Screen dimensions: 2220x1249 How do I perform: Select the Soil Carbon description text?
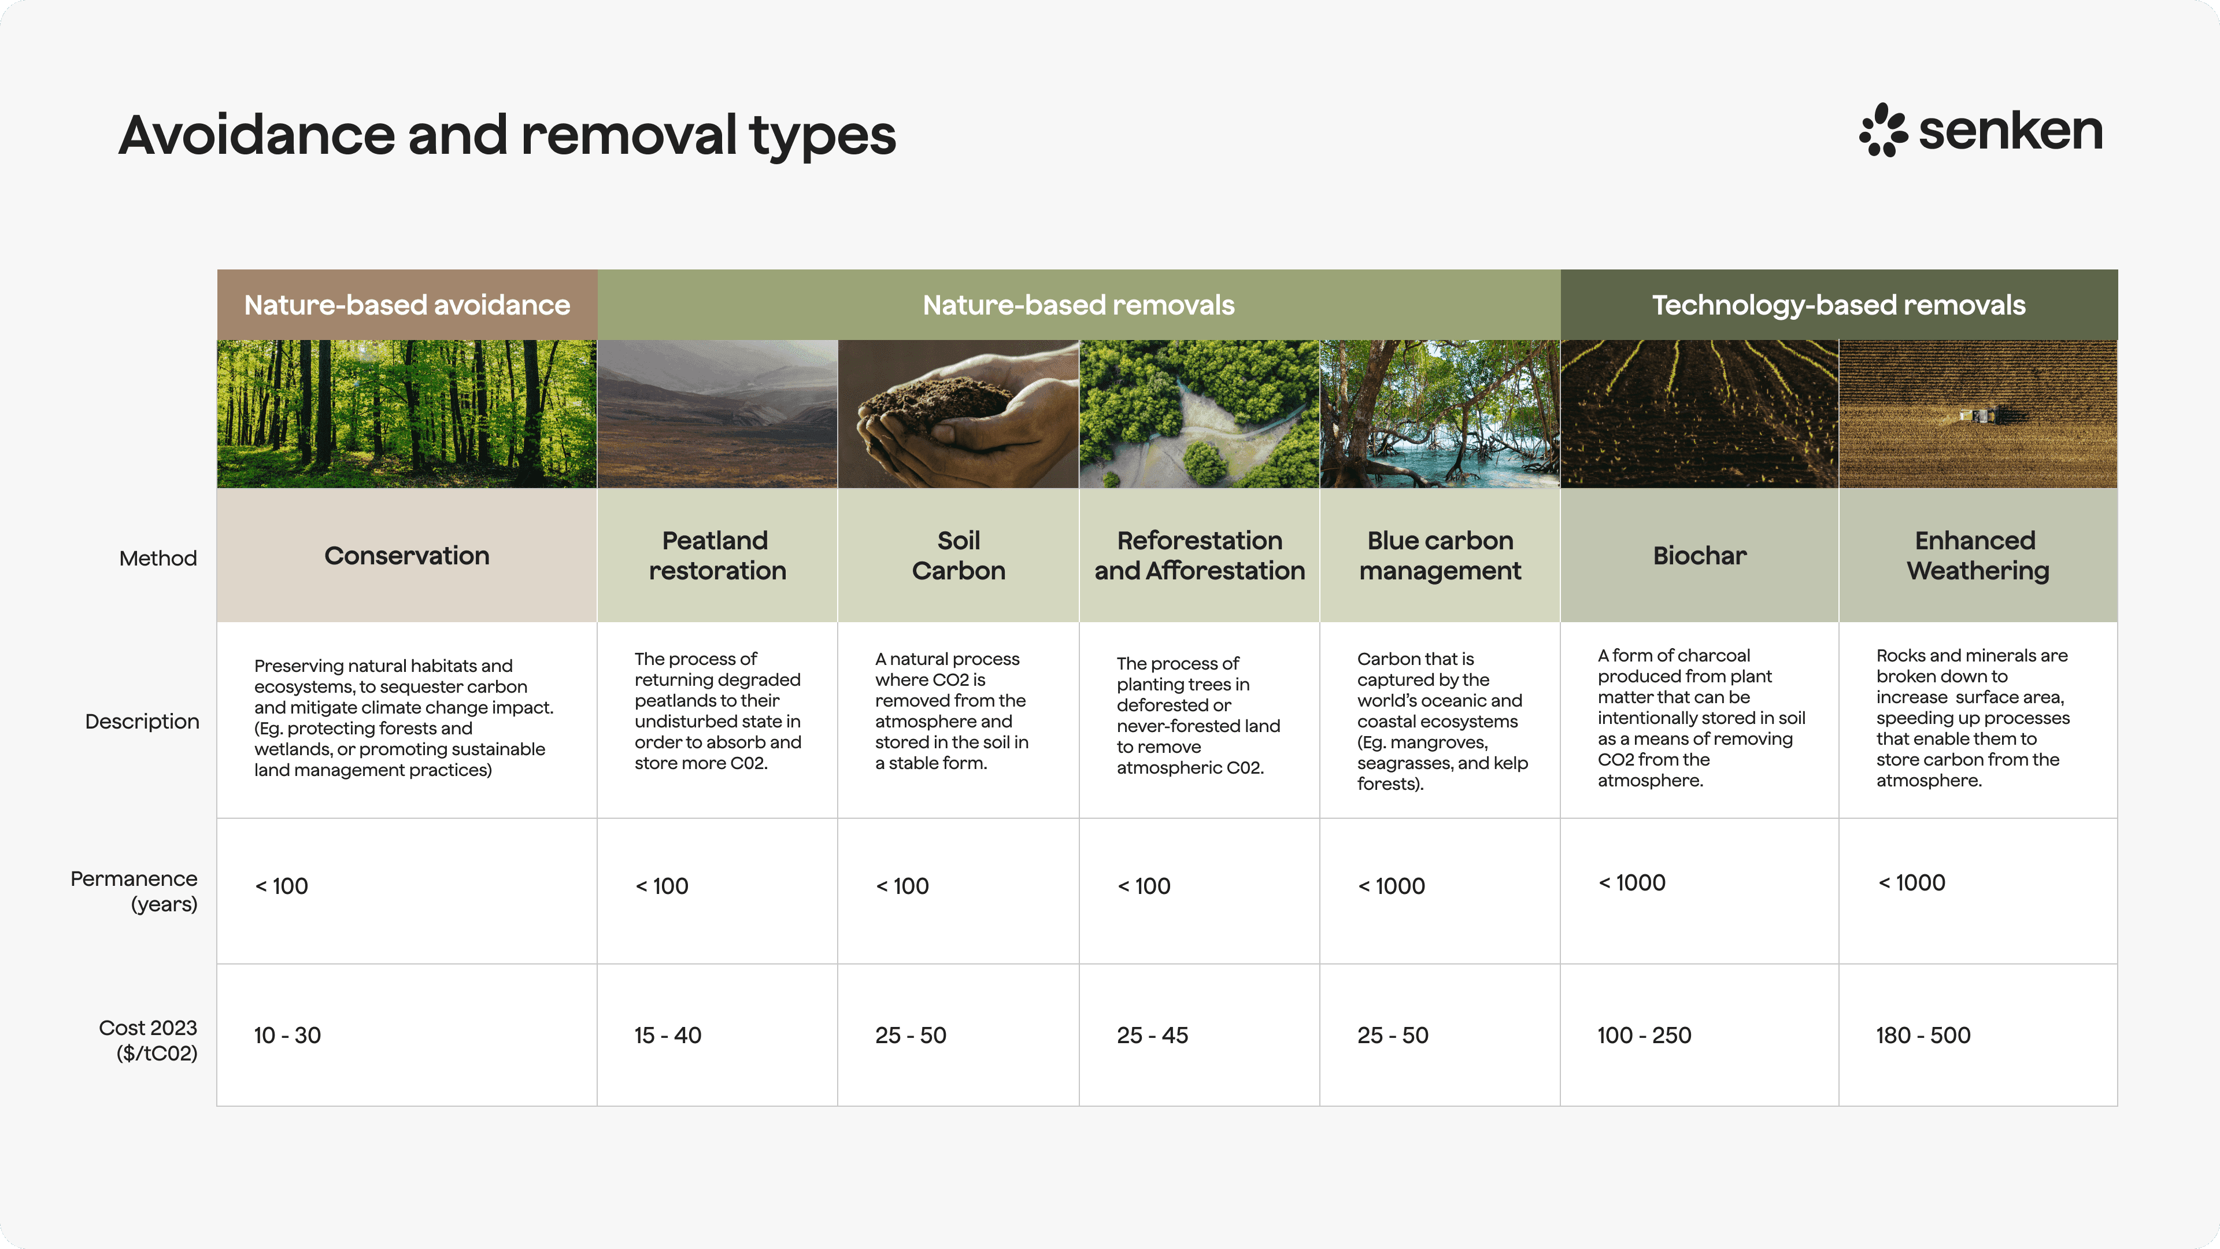point(952,710)
